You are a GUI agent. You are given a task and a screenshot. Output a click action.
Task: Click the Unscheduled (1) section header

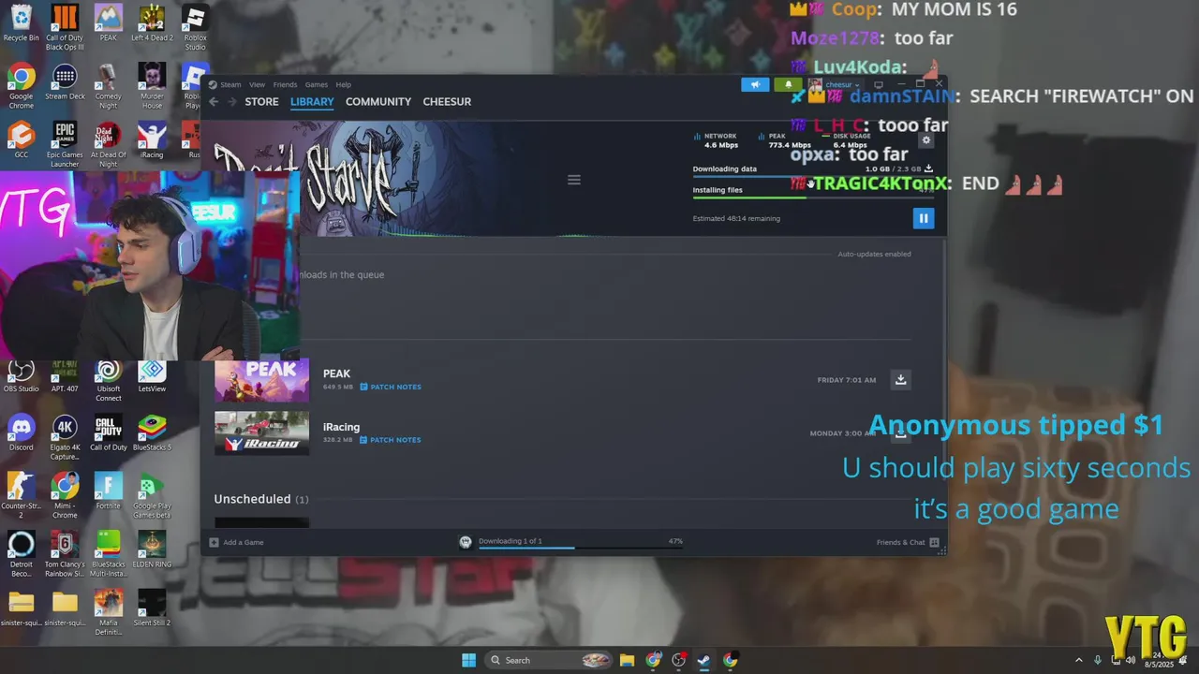pyautogui.click(x=260, y=499)
